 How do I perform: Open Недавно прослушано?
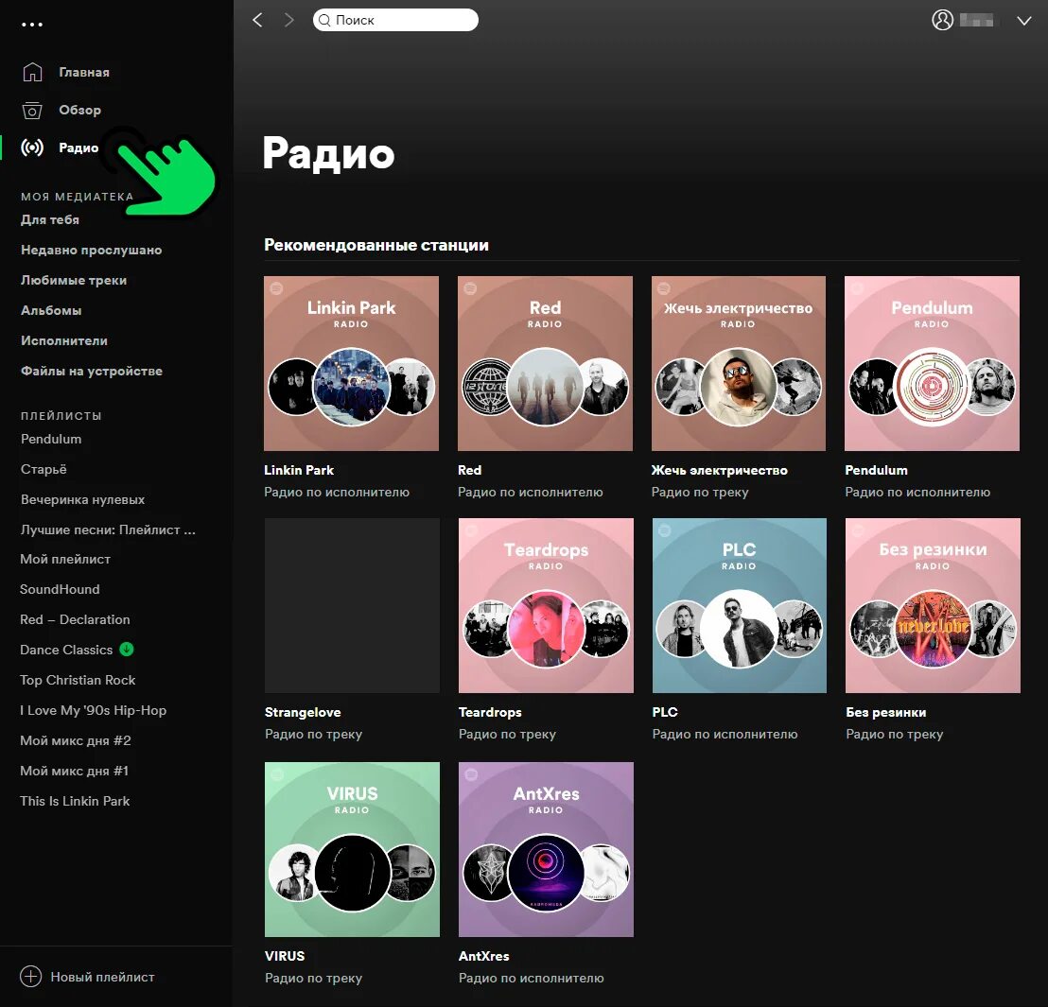tap(91, 250)
